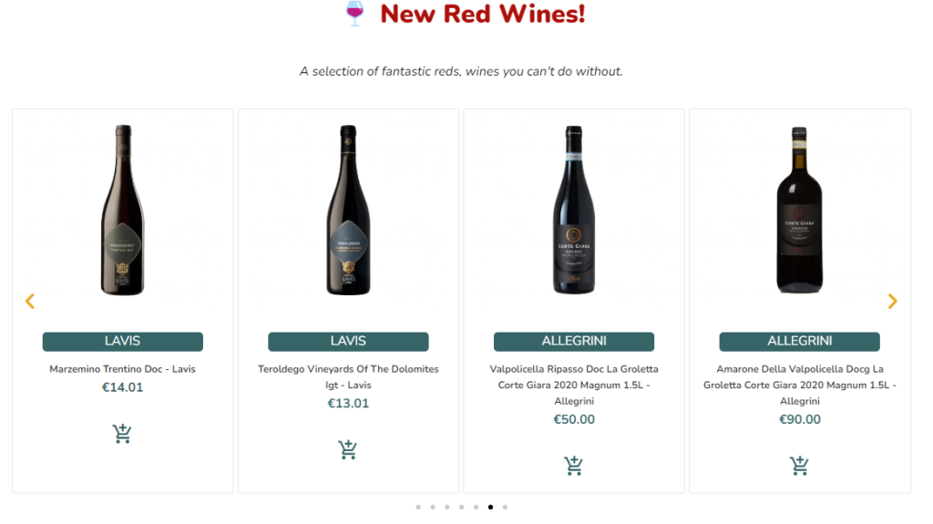Select the first carousel pagination dot
933x524 pixels.
[418, 507]
